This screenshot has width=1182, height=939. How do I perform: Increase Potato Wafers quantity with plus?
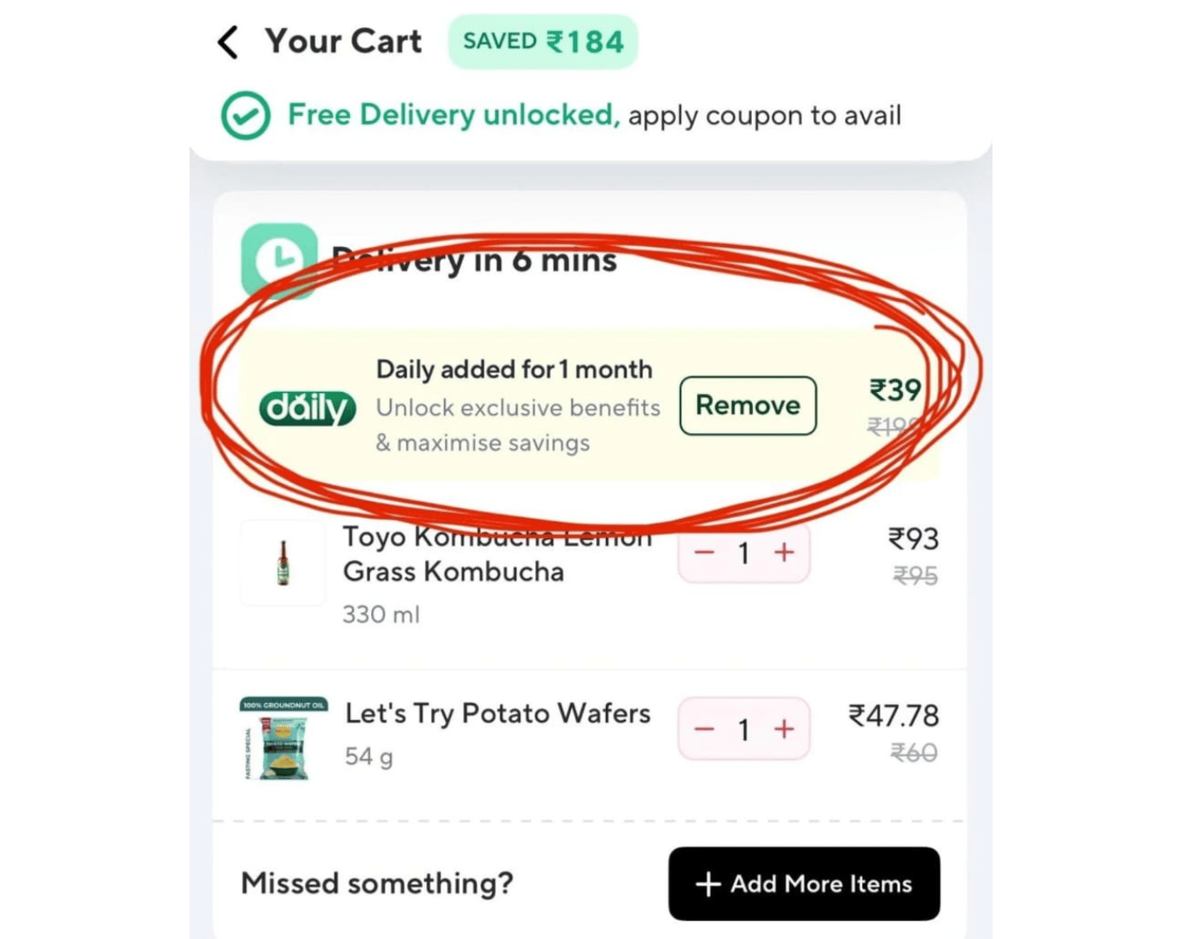click(784, 729)
